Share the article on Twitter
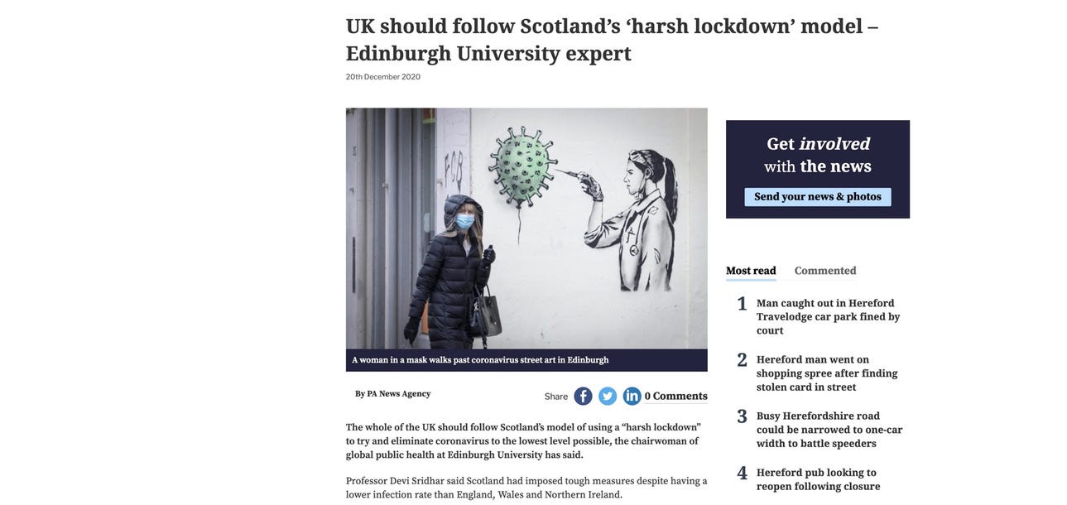 pyautogui.click(x=608, y=397)
